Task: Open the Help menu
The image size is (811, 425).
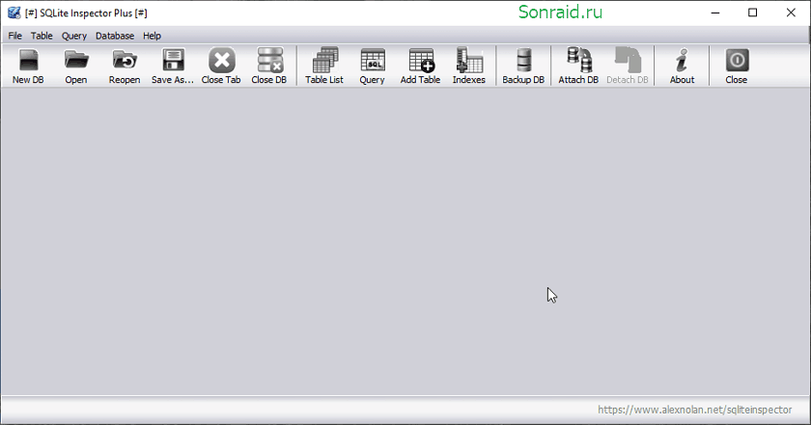Action: point(153,36)
